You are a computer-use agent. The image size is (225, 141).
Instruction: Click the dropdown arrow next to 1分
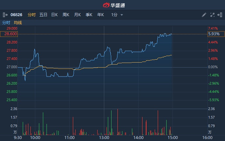[x=122, y=15]
